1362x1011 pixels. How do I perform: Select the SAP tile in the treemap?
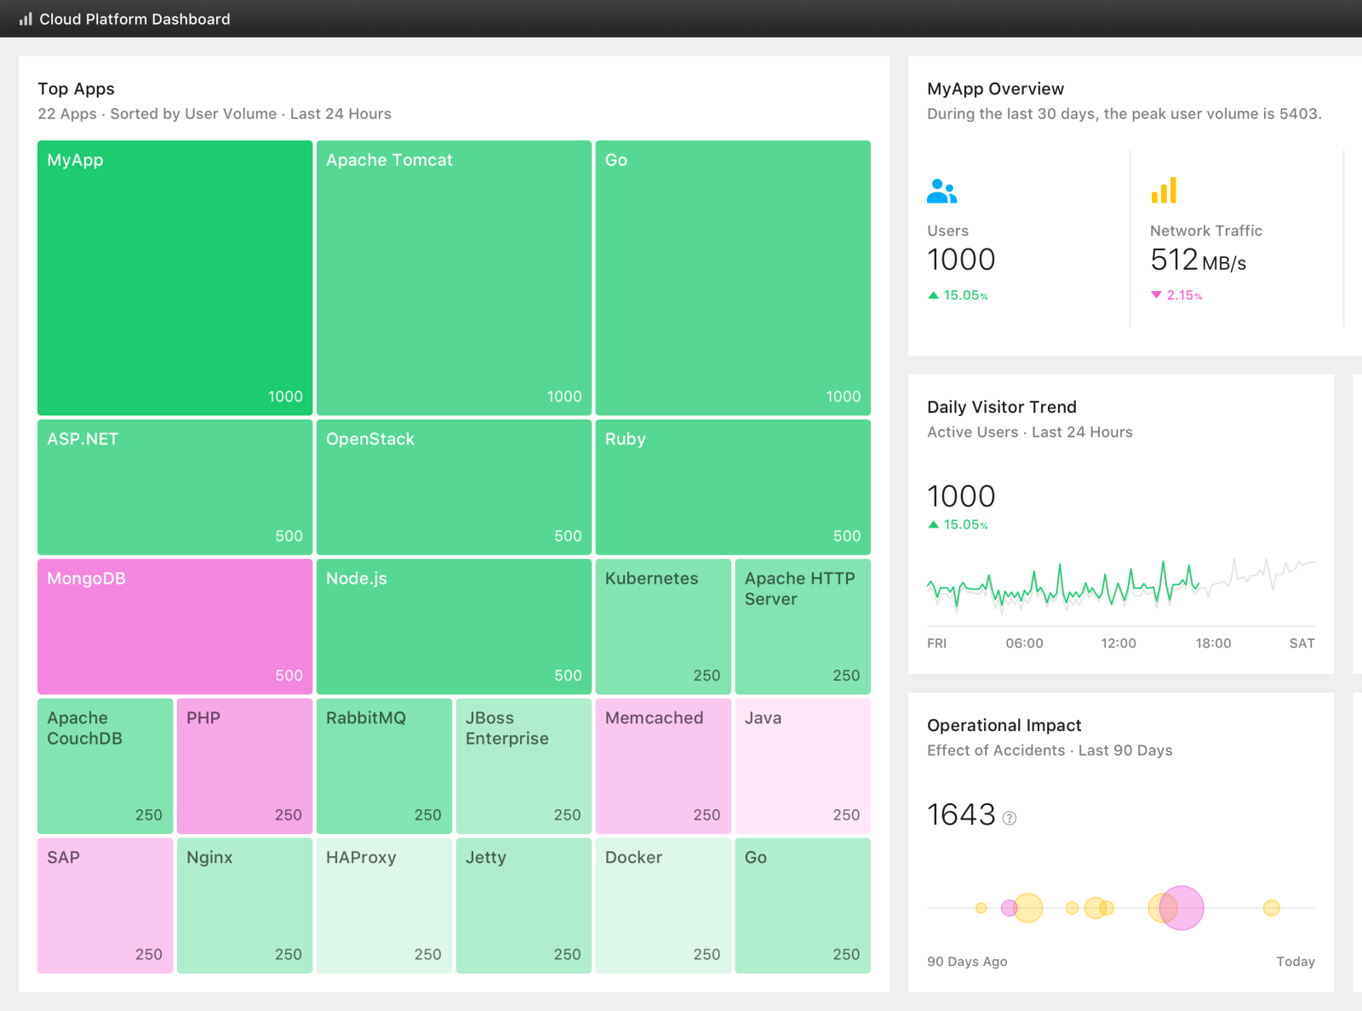pyautogui.click(x=105, y=905)
